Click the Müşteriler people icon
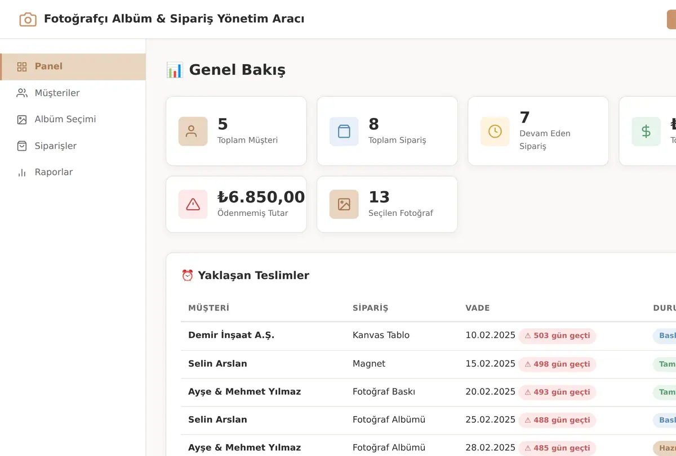676x456 pixels. 22,93
